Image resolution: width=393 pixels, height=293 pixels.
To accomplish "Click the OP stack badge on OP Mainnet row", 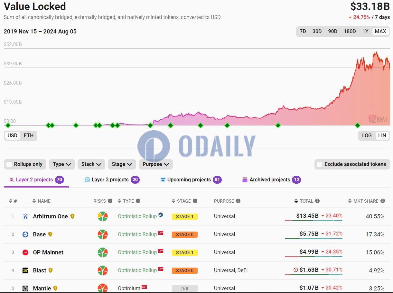I will tap(161, 251).
